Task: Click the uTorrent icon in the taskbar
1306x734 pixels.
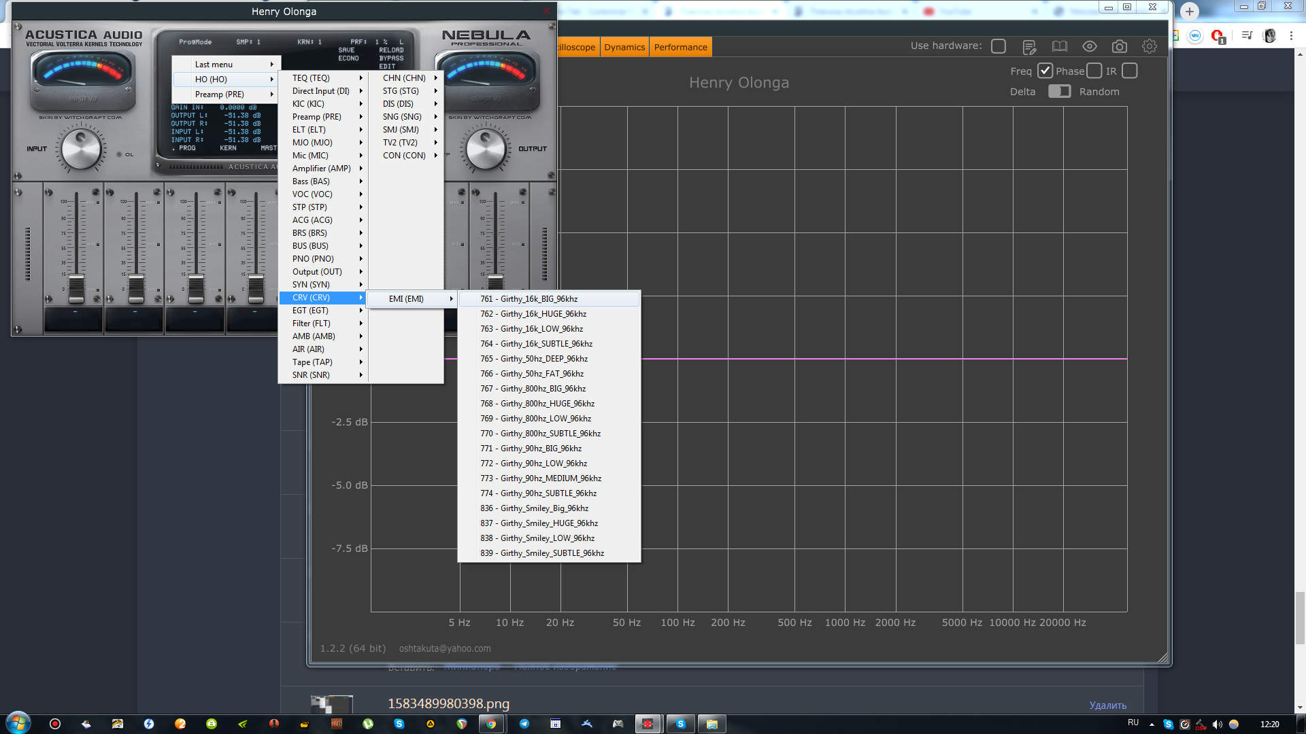Action: click(x=368, y=724)
